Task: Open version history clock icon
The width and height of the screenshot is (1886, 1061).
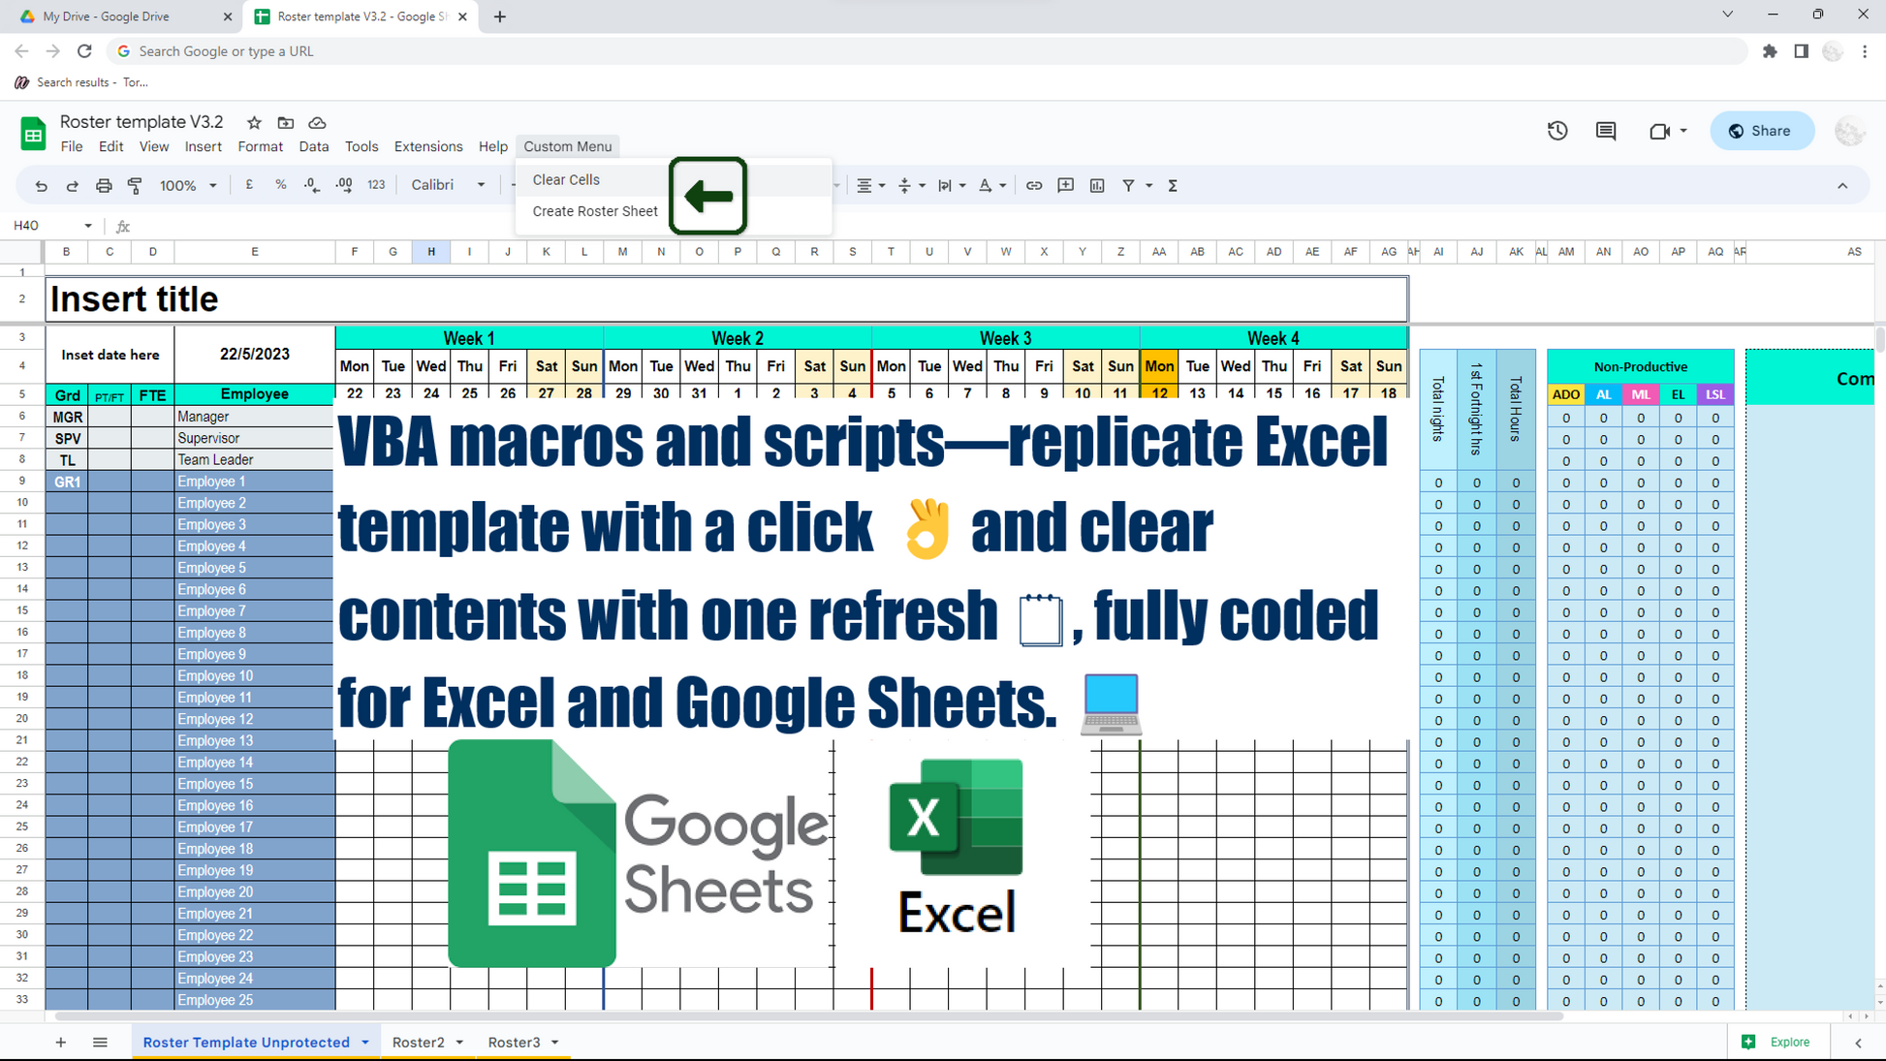Action: coord(1557,131)
